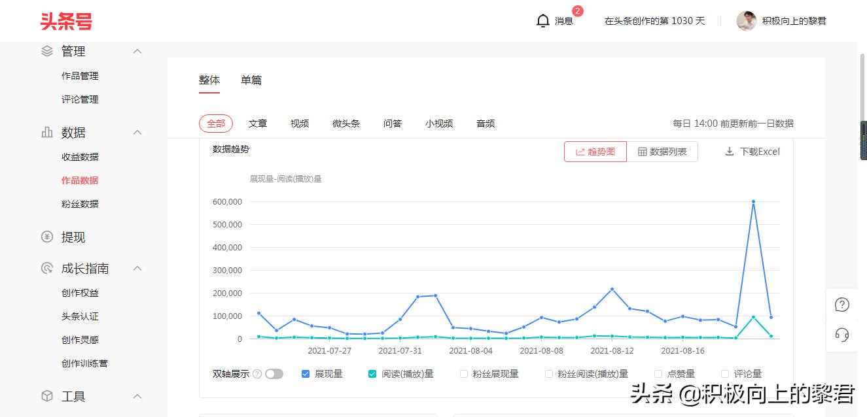Viewport: 867px width, 417px height.
Task: Open the 消息 notification bell
Action: [543, 20]
